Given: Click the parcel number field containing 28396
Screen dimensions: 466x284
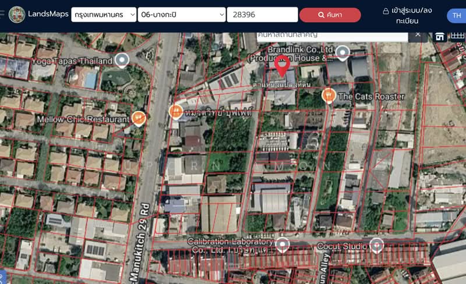Looking at the screenshot, I should tap(263, 15).
